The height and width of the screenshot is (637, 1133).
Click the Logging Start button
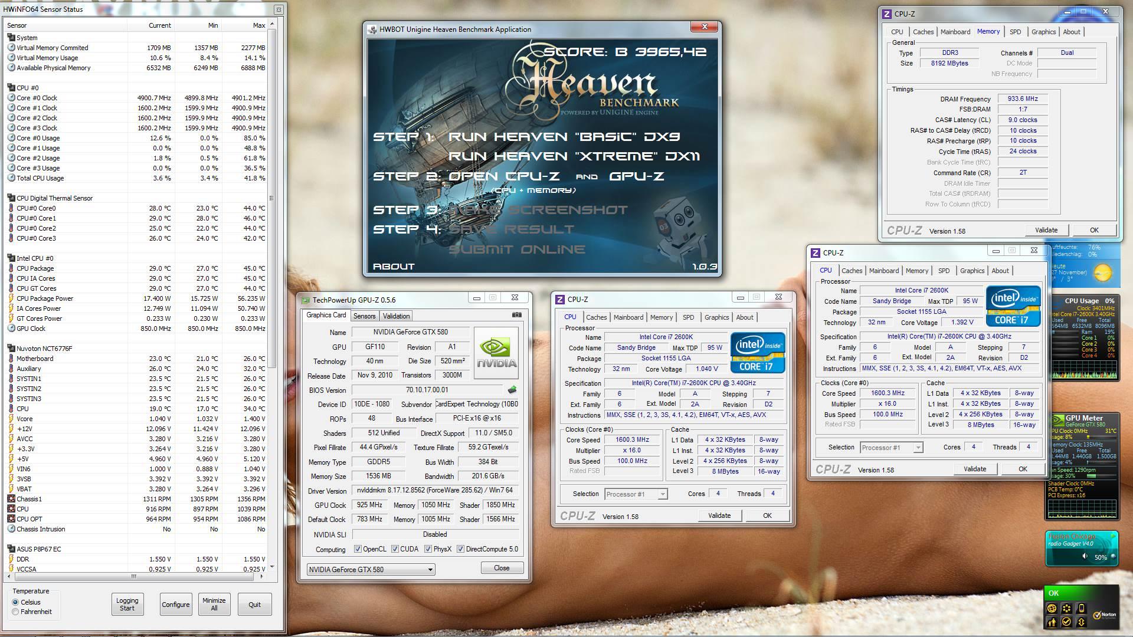tap(127, 605)
